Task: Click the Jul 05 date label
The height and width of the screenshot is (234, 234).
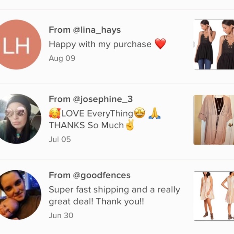Action: 60,139
